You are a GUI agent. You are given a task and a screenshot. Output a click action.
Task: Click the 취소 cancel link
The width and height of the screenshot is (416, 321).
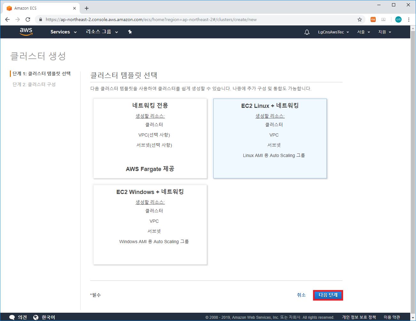pos(301,295)
